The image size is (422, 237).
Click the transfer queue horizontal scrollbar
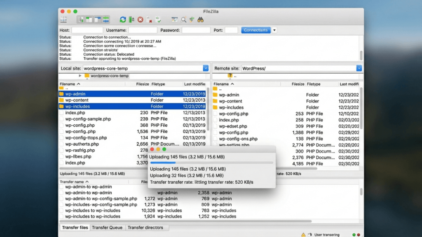186,221
